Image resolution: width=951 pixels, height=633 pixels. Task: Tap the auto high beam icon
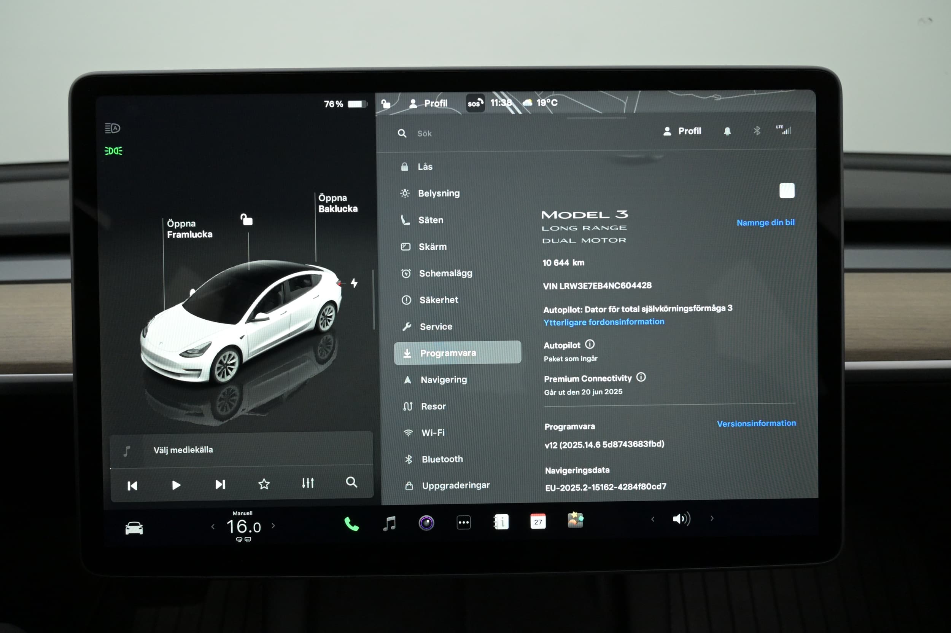[113, 128]
